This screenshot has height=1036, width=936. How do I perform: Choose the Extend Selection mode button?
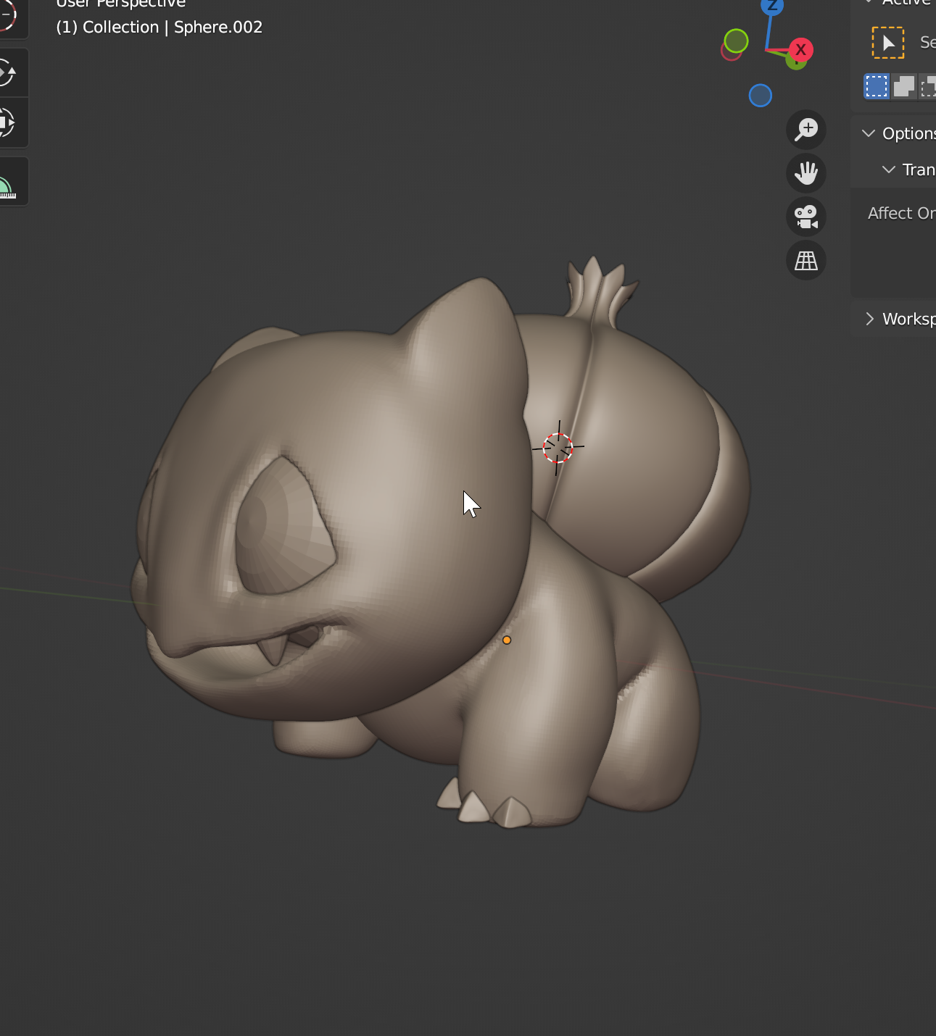(x=904, y=86)
